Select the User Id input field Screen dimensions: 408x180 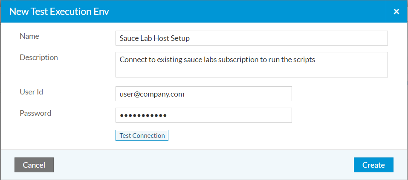pos(204,94)
